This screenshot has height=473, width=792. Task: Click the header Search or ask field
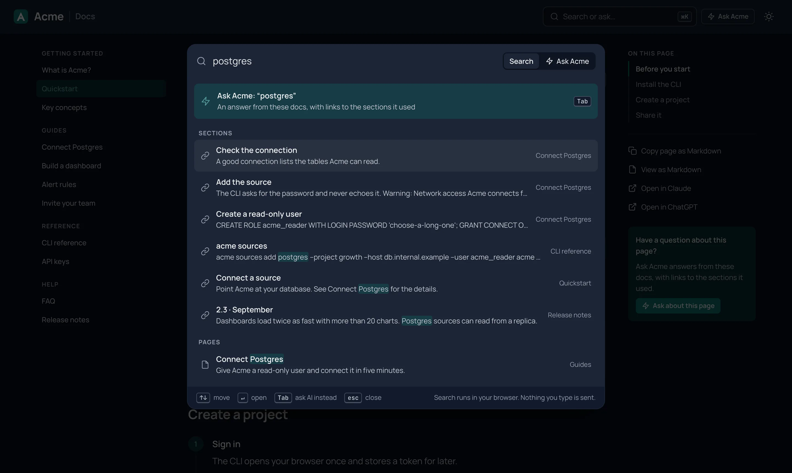coord(619,16)
